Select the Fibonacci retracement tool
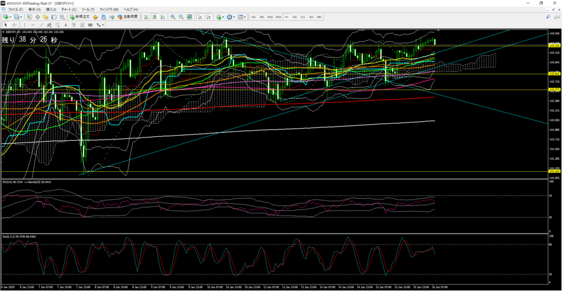This screenshot has height=291, width=562. pos(57,25)
